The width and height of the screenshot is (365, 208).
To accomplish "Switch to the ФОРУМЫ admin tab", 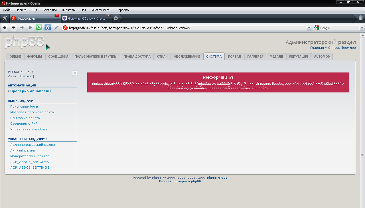I will (35, 56).
